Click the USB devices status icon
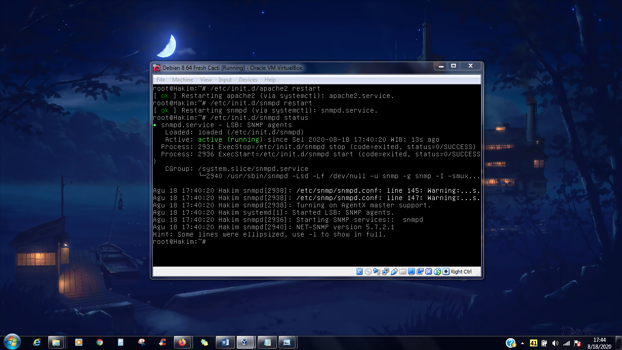 pyautogui.click(x=394, y=272)
